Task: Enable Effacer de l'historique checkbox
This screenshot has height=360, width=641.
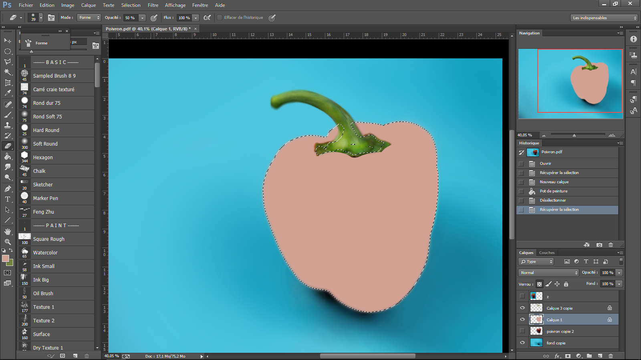Action: [x=220, y=18]
